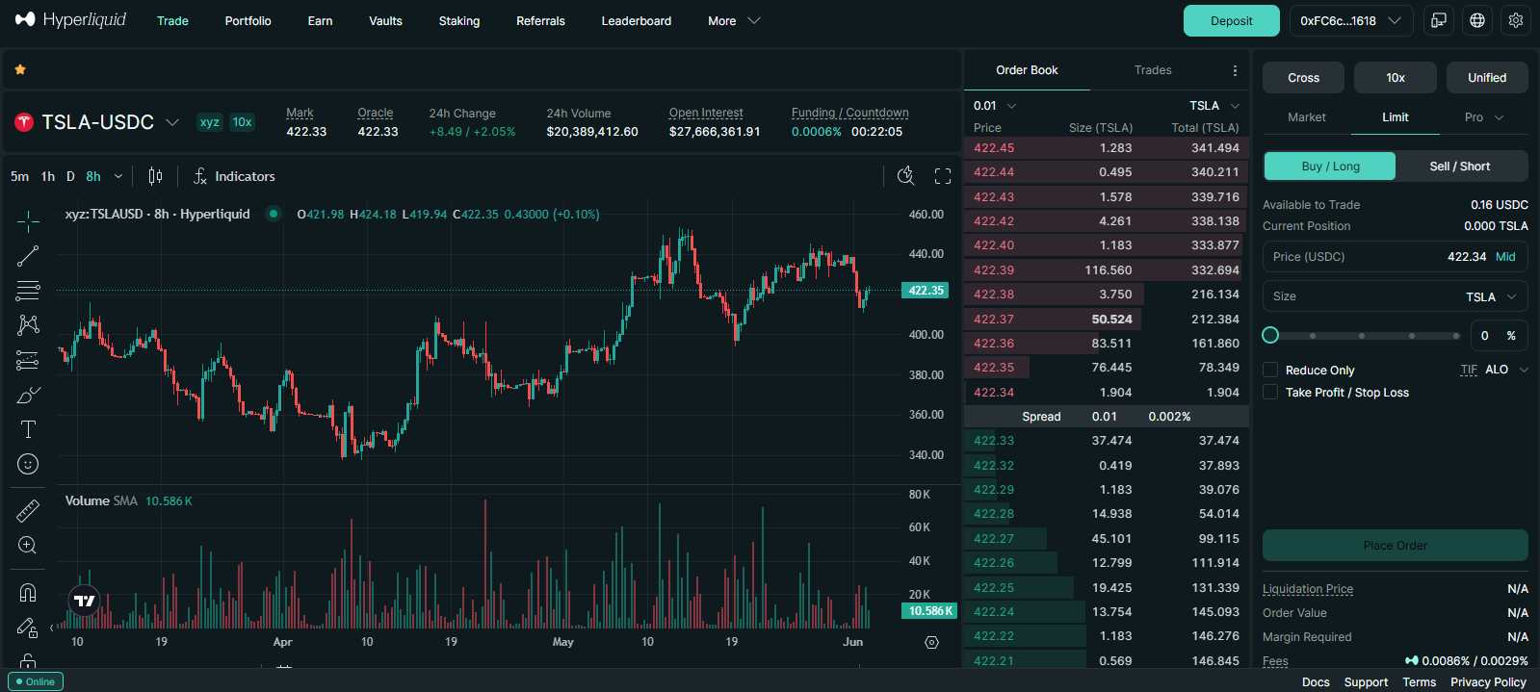Switch to the Trades tab
1540x692 pixels.
[1153, 70]
